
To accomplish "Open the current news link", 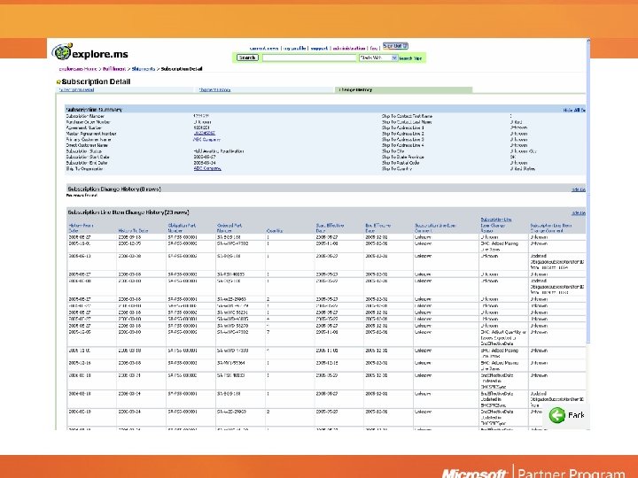I will (x=264, y=49).
